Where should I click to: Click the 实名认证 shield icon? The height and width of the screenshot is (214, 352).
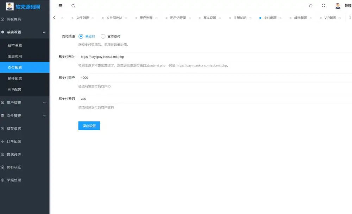[x=2, y=167]
